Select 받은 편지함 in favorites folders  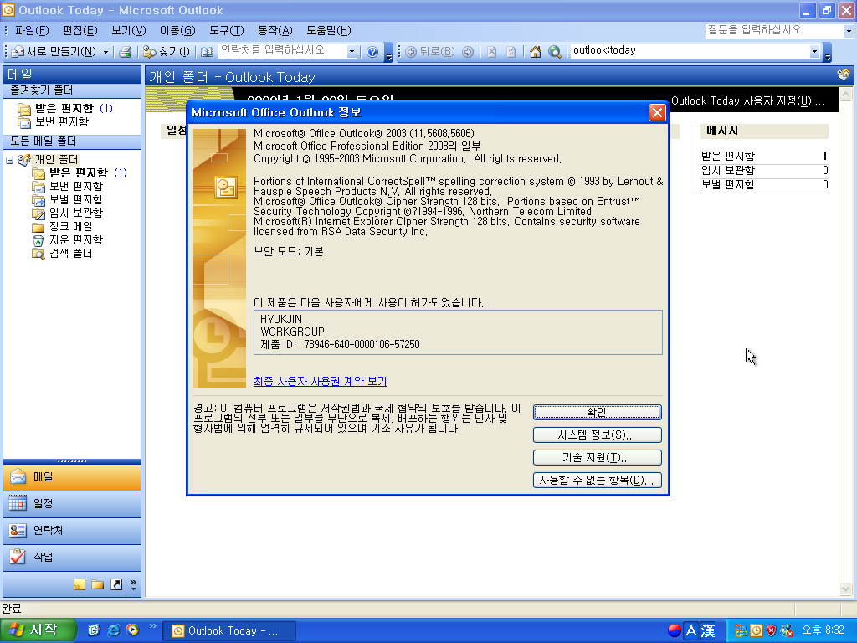tap(64, 108)
